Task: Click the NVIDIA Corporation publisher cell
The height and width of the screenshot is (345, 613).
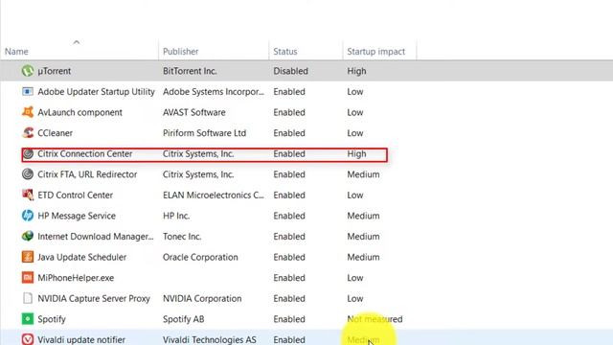Action: 202,298
